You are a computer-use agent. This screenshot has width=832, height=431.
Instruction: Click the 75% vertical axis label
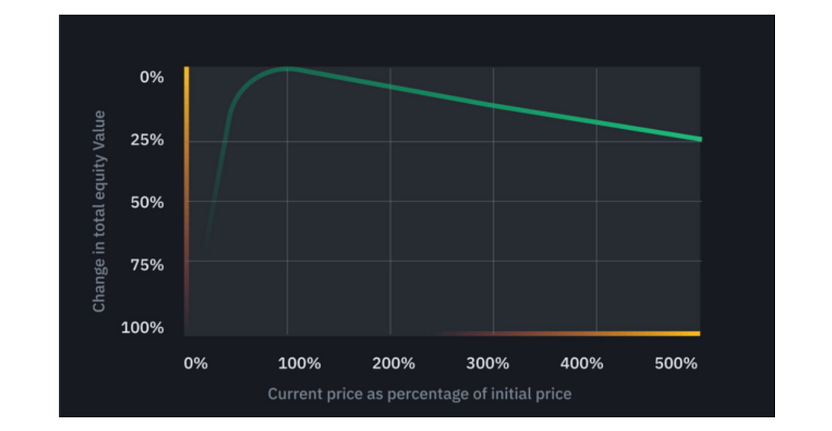pyautogui.click(x=148, y=265)
